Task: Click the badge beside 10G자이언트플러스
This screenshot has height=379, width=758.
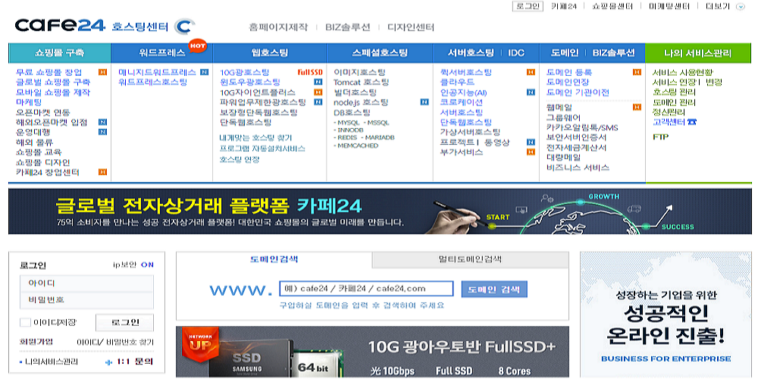Action: (318, 92)
